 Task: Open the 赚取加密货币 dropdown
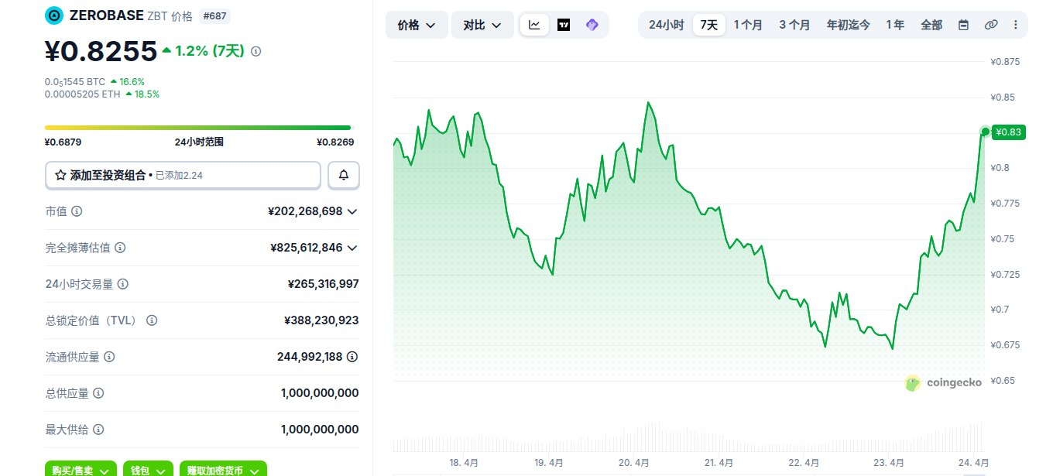pos(223,470)
